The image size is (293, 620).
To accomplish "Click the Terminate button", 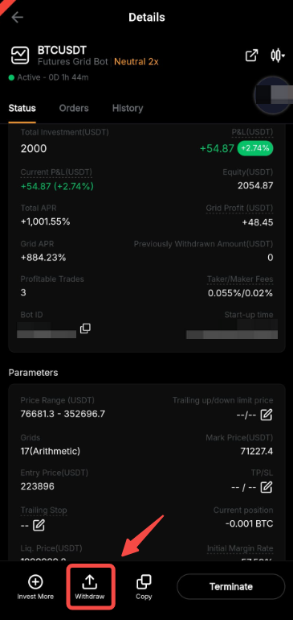I will coord(230,586).
